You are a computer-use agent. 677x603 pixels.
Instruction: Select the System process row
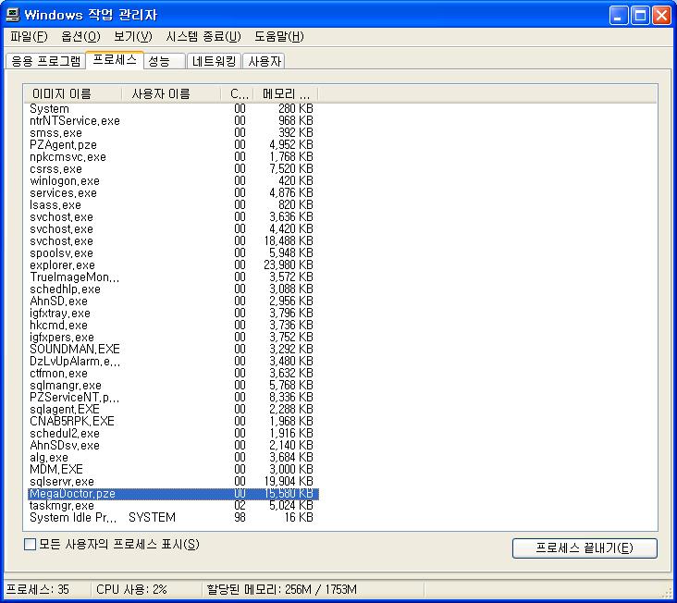[173, 108]
